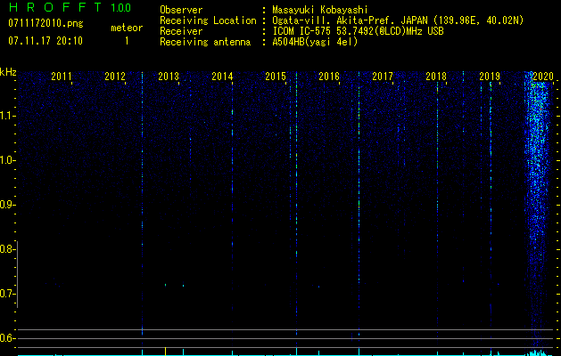Click the Ogata-vill. Akita-Pref. receiving location text
This screenshot has width=561, height=356.
(398, 20)
